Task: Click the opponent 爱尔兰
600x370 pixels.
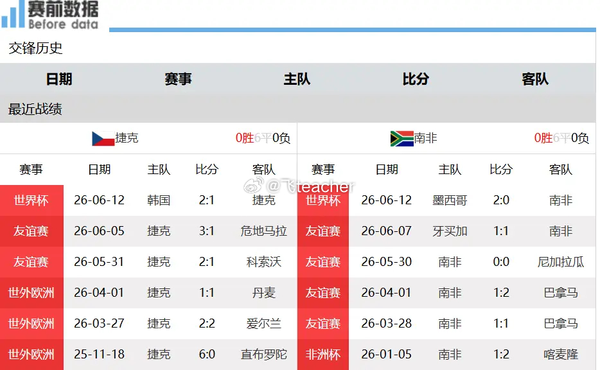Action: [263, 324]
